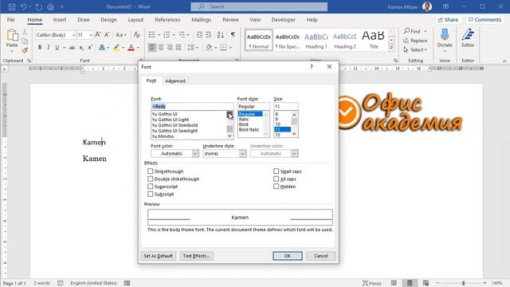The width and height of the screenshot is (510, 287).
Task: Open the References ribbon tab
Action: (x=167, y=19)
